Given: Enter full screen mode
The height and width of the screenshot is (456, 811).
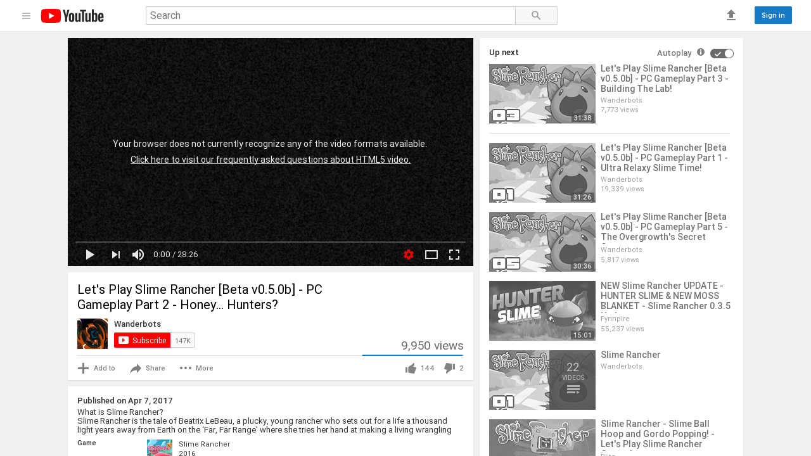Looking at the screenshot, I should coord(454,255).
